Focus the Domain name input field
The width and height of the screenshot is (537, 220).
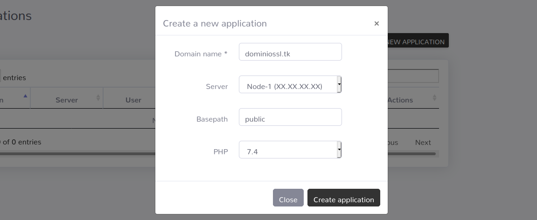[x=290, y=52]
